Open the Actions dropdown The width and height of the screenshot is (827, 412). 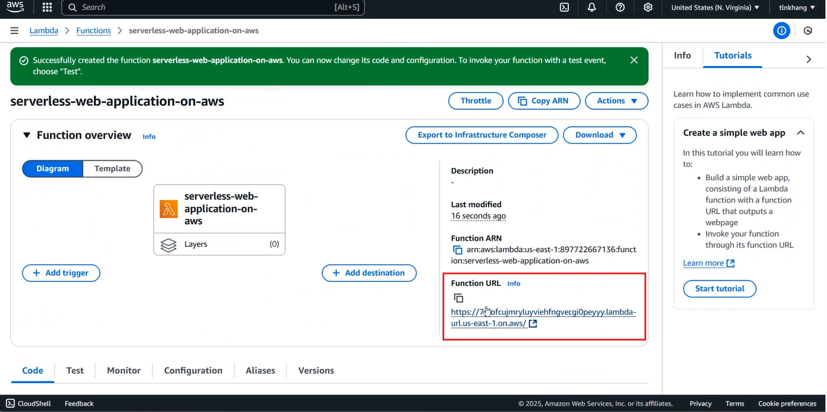click(x=616, y=101)
